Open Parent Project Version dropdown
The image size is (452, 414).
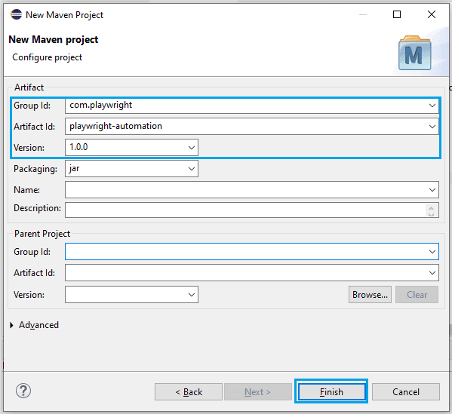(192, 294)
